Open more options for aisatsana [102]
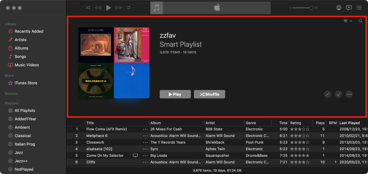 (x=146, y=149)
